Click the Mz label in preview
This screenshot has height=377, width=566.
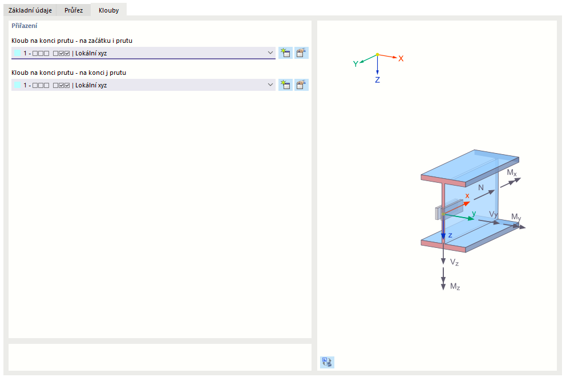[455, 287]
